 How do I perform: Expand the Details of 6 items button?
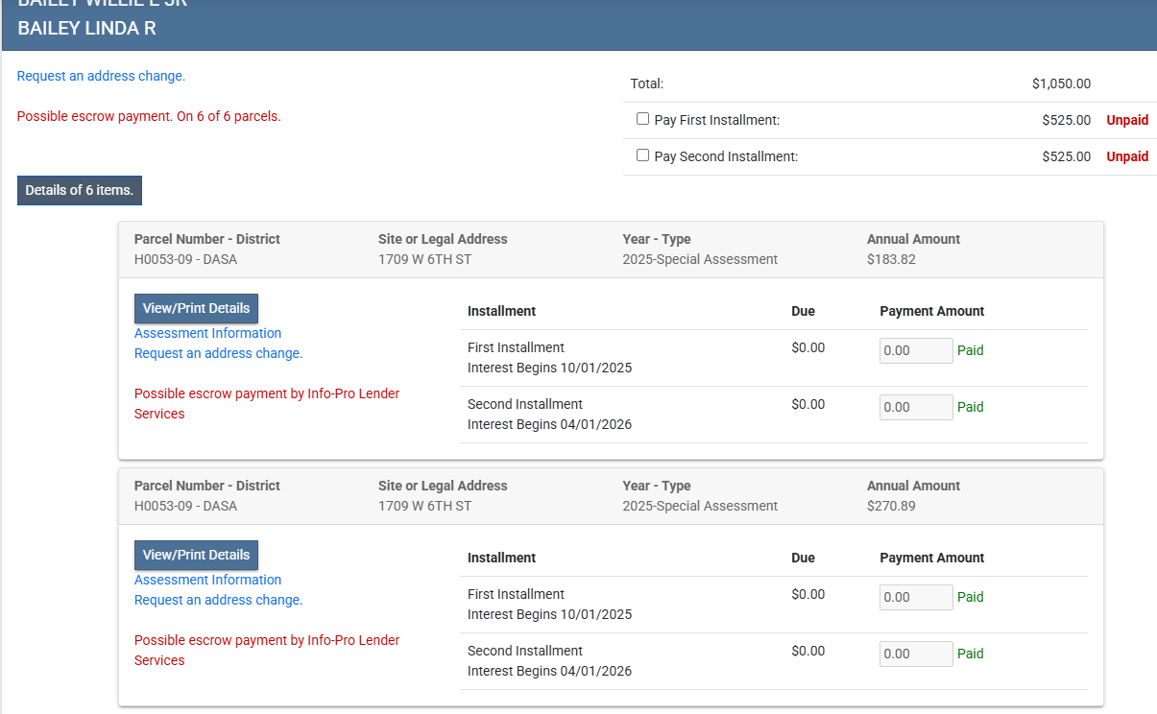point(80,190)
